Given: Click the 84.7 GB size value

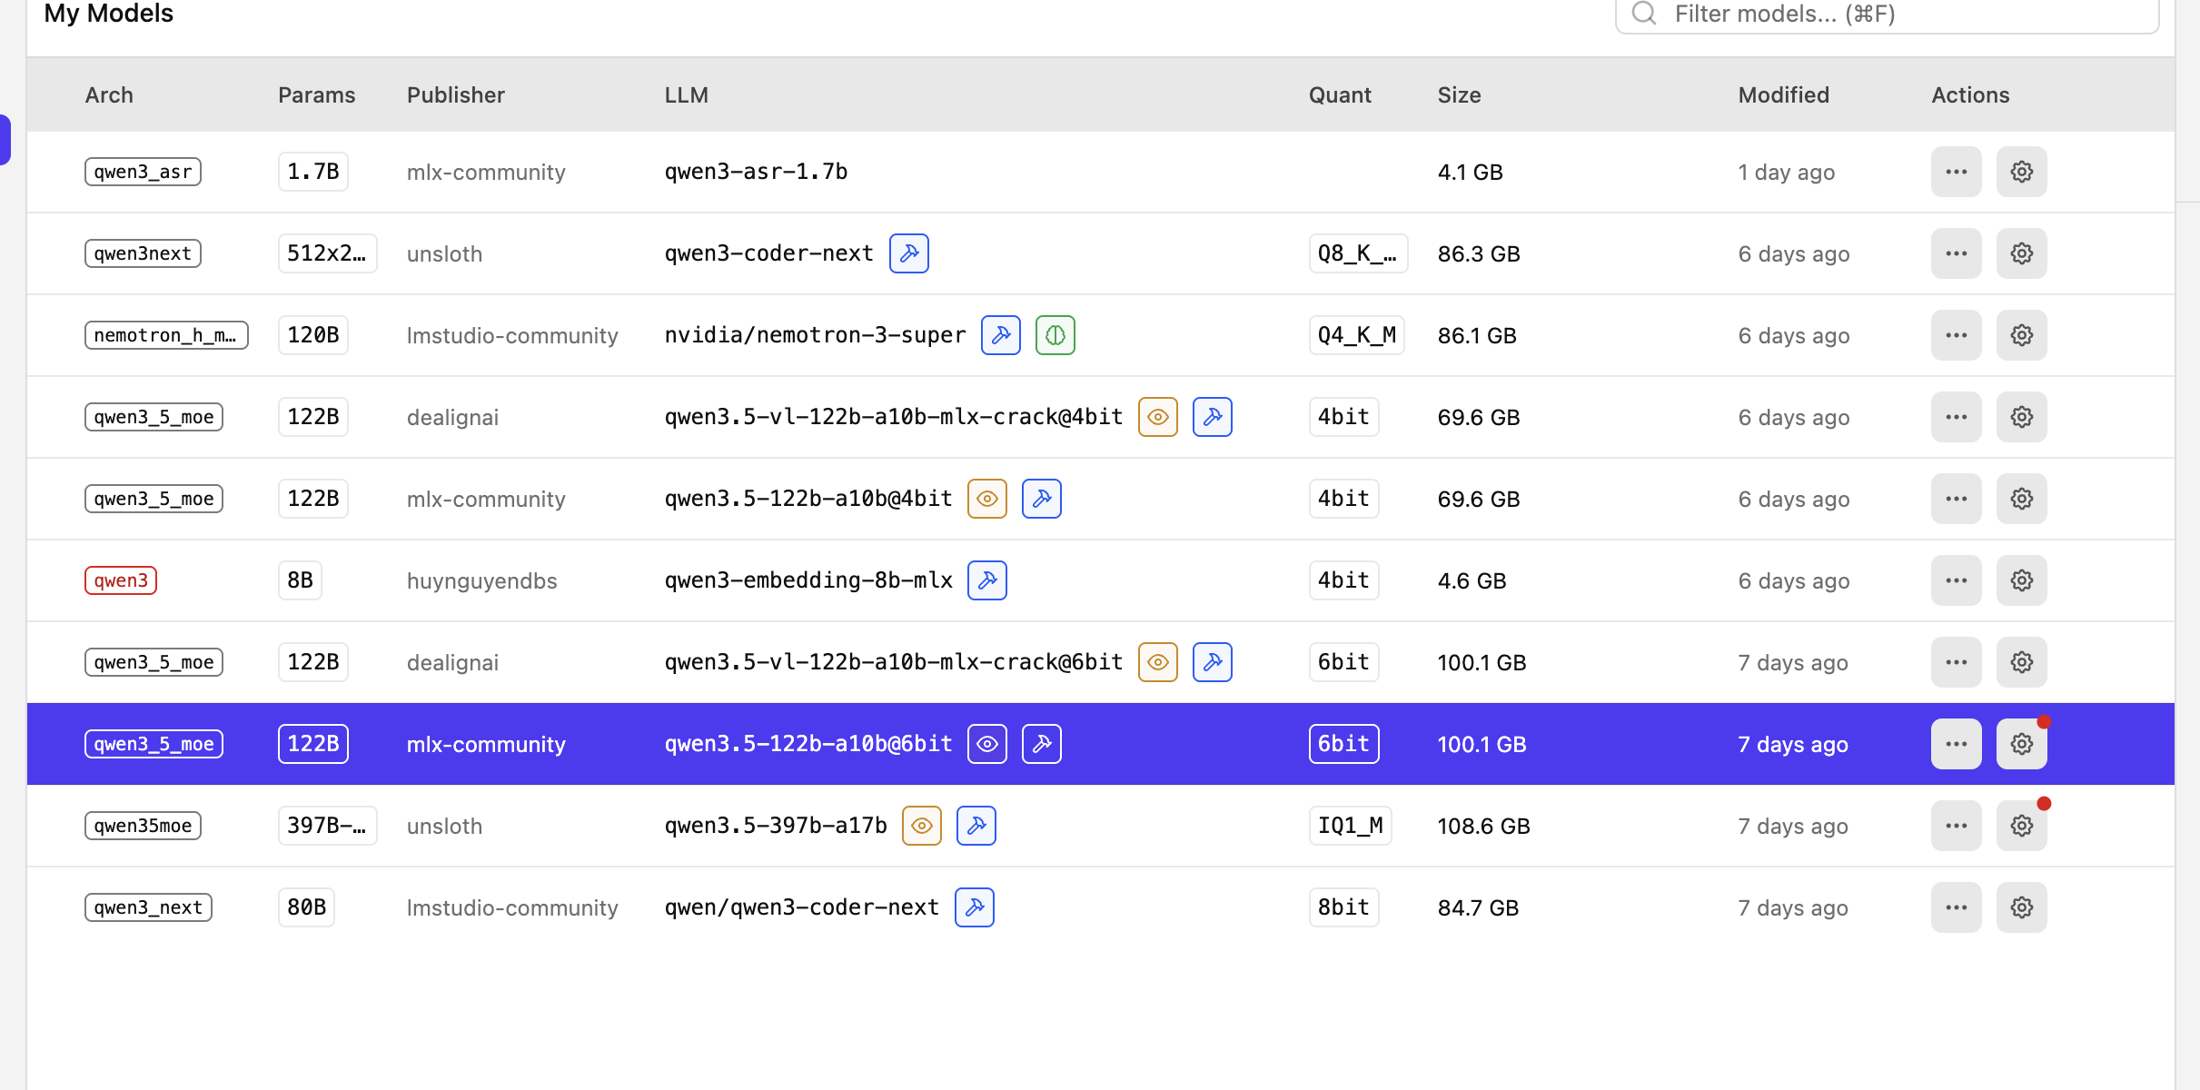Looking at the screenshot, I should 1478,907.
